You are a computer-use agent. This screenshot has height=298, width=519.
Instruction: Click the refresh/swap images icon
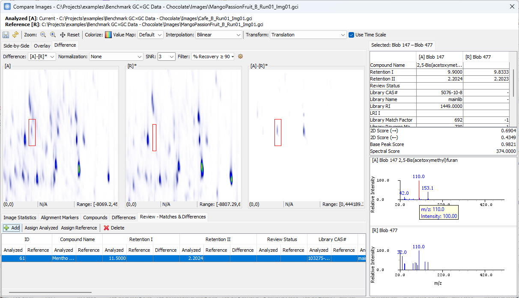pyautogui.click(x=15, y=35)
